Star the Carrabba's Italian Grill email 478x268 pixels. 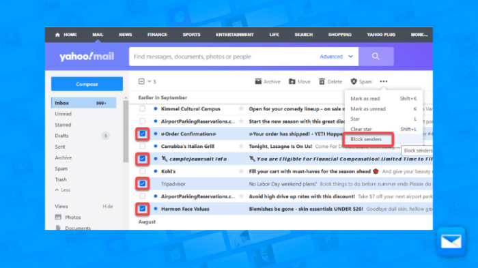tap(241, 146)
